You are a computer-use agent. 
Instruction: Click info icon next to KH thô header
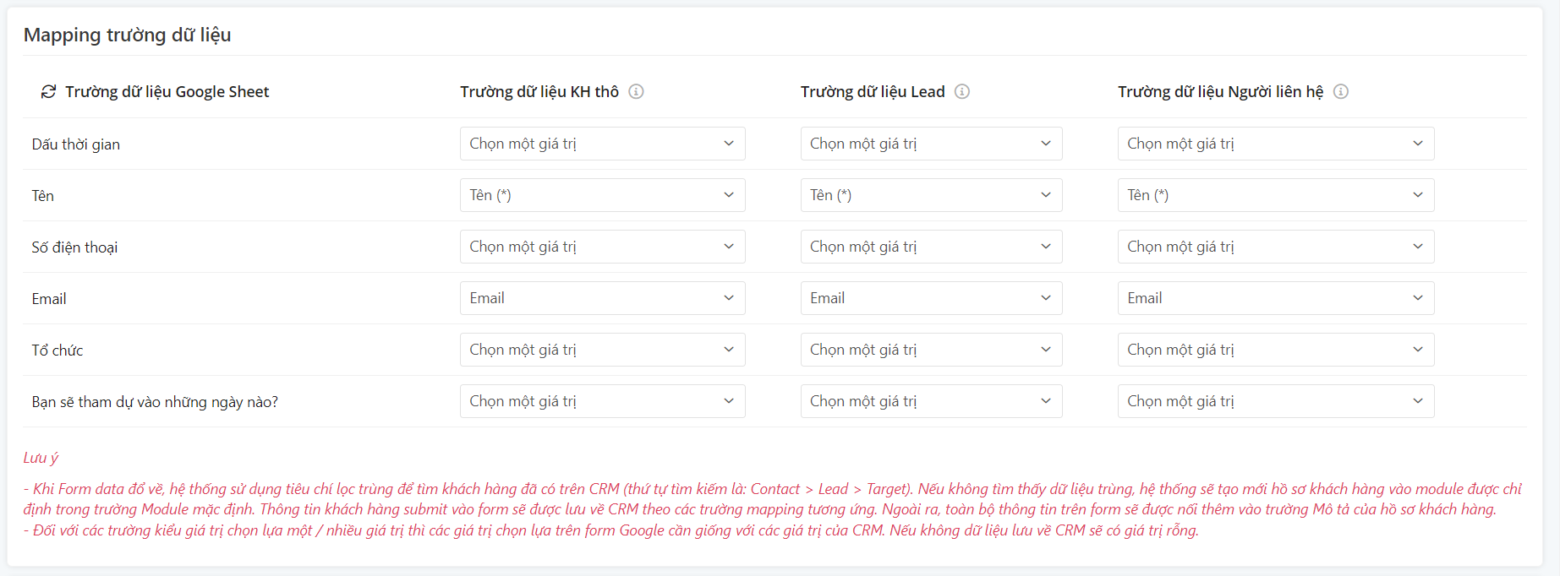tap(636, 91)
